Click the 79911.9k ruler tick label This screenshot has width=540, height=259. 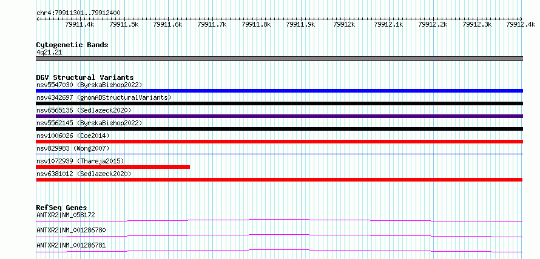(x=301, y=24)
